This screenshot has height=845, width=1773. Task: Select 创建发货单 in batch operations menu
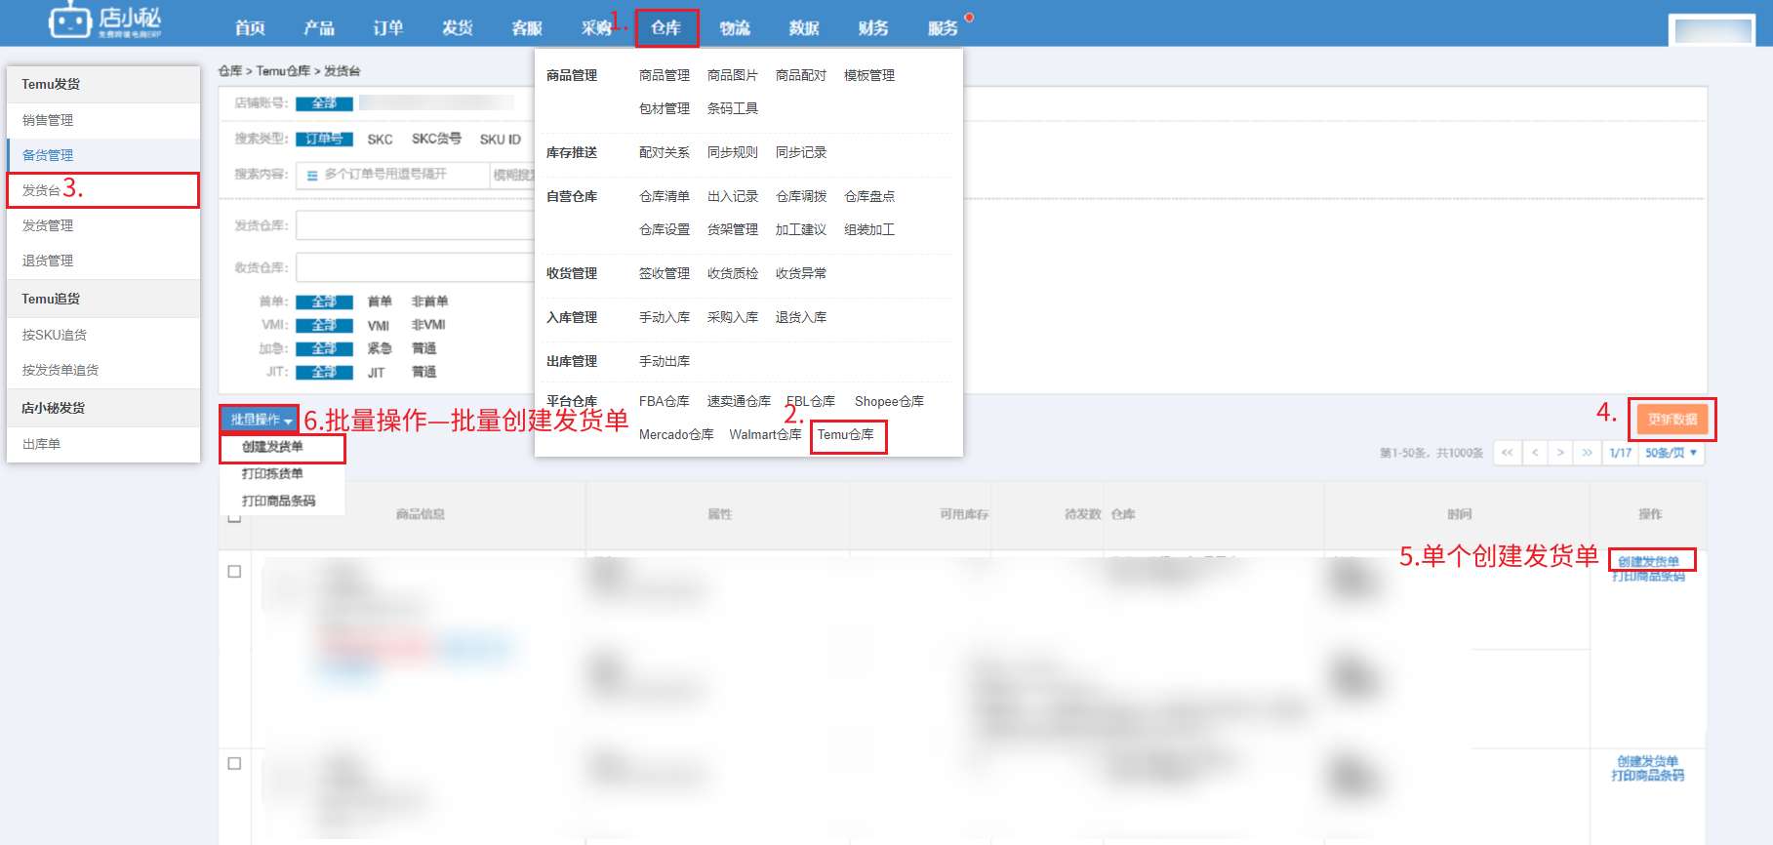[272, 447]
